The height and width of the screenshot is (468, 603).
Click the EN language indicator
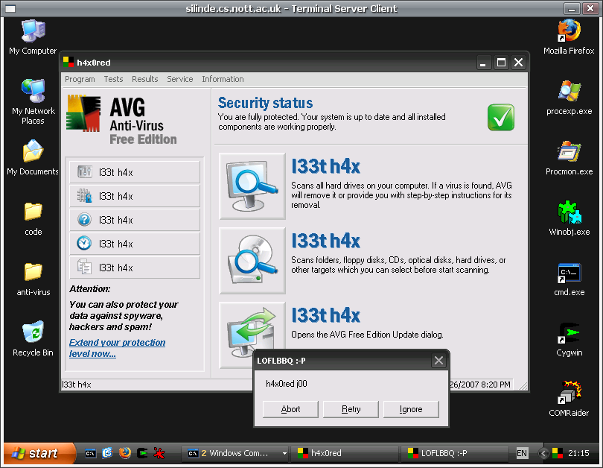click(522, 453)
